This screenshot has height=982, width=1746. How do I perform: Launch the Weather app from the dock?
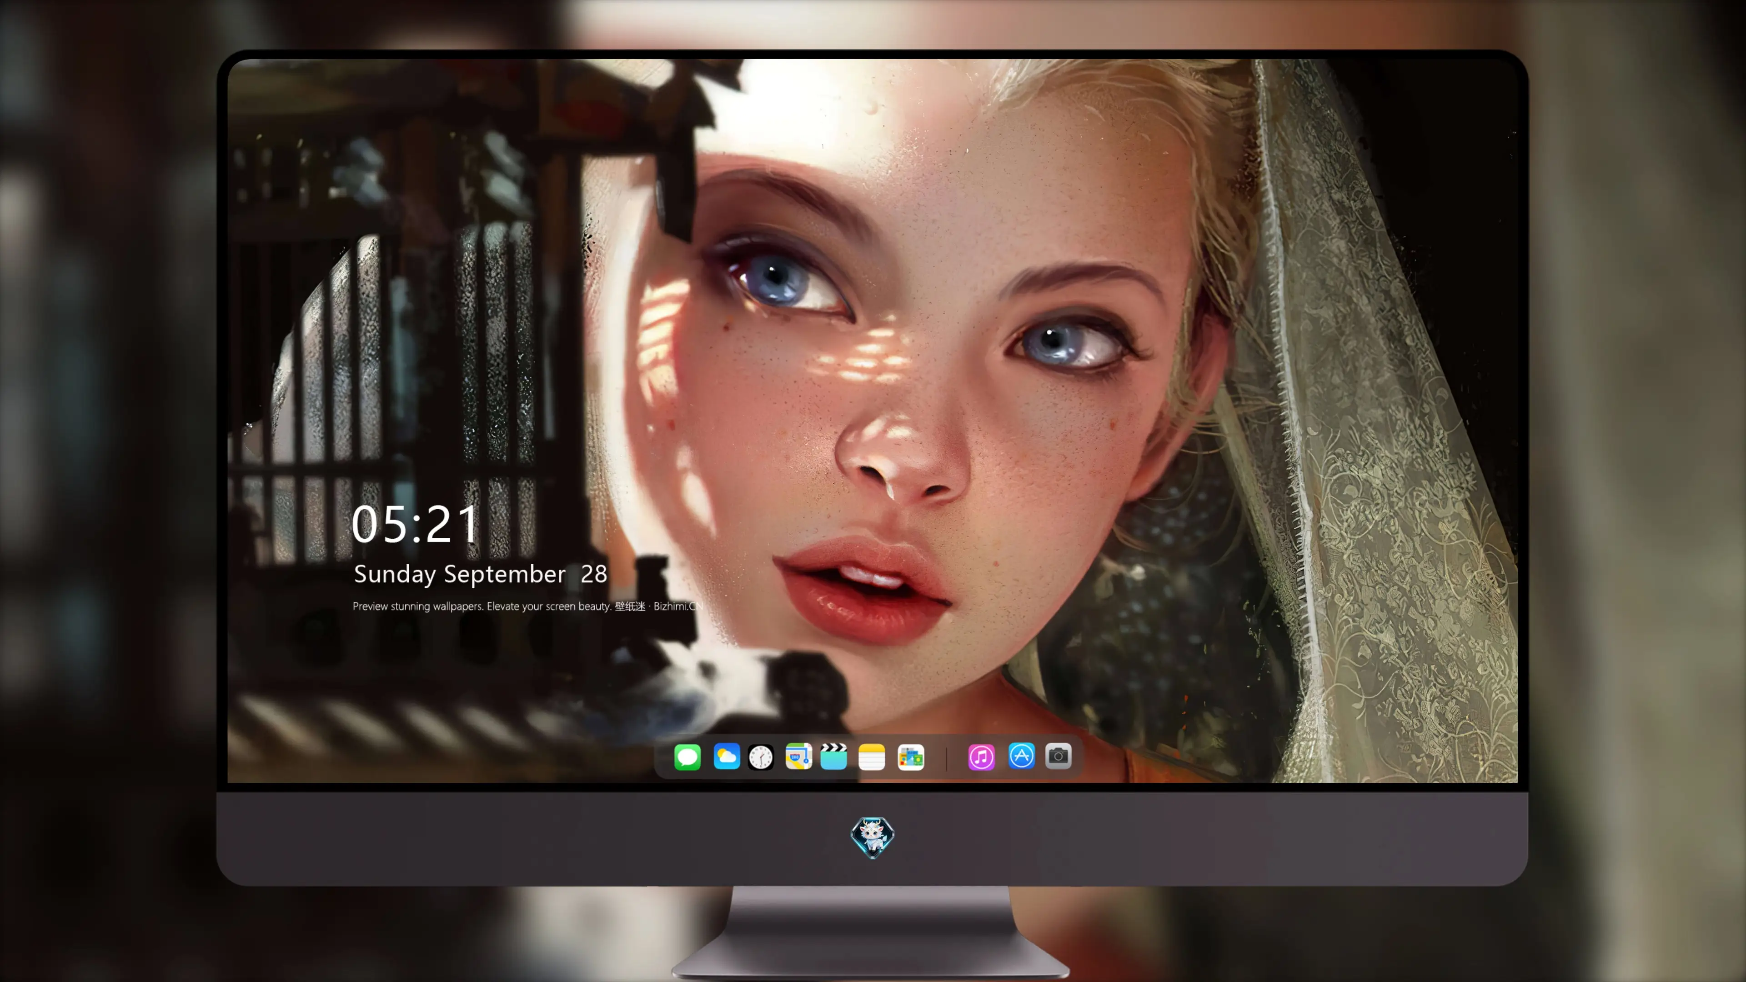click(x=726, y=757)
